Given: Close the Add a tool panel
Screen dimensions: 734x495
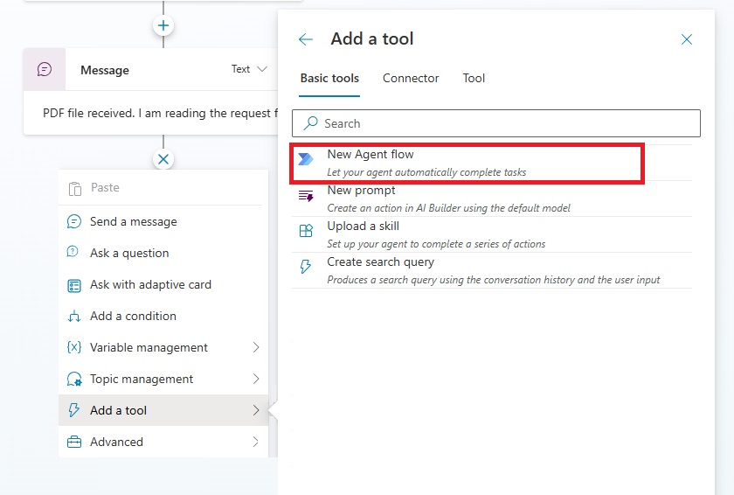Looking at the screenshot, I should click(x=686, y=39).
